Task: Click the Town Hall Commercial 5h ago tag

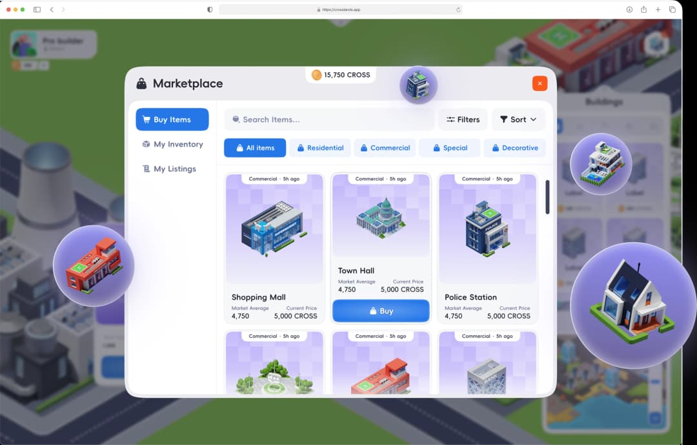Action: click(381, 179)
